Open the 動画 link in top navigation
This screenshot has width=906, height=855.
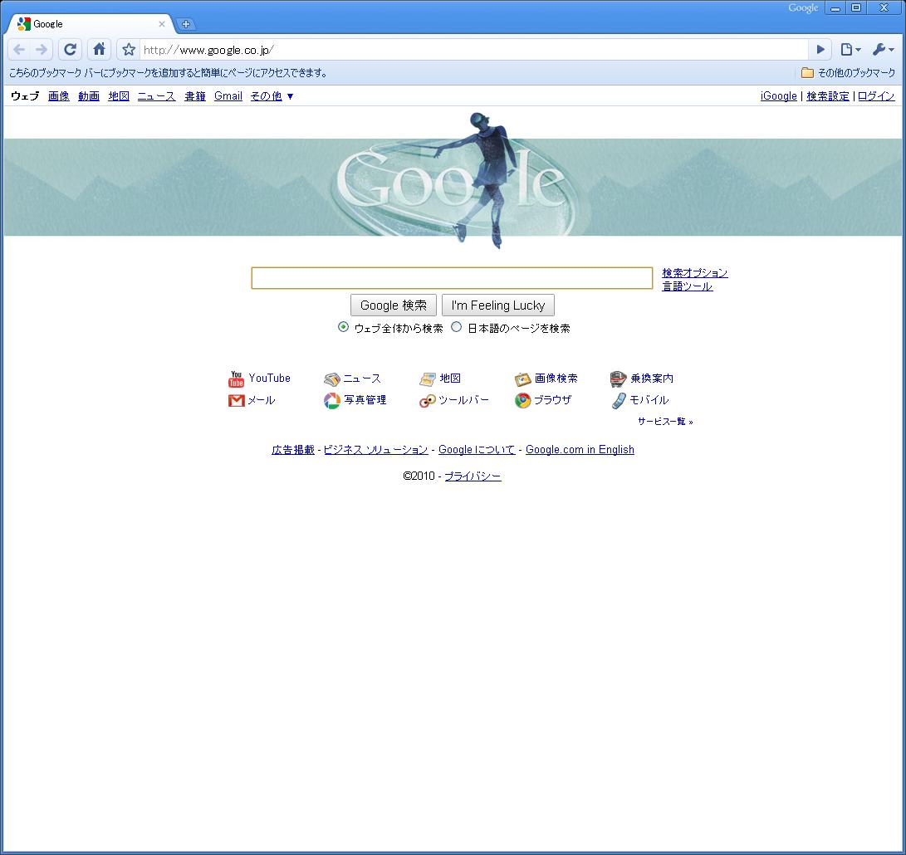(x=89, y=96)
